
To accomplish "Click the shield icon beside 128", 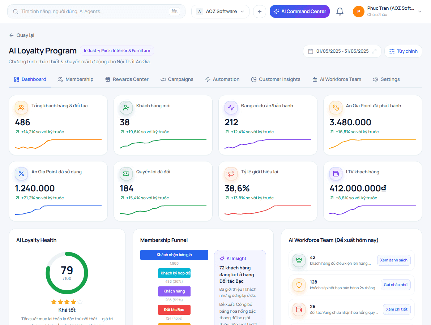I will pos(299,285).
